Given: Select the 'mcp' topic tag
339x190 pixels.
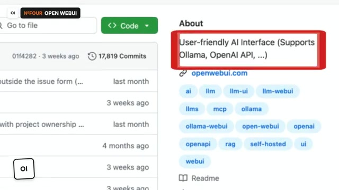Looking at the screenshot, I should pos(220,109).
